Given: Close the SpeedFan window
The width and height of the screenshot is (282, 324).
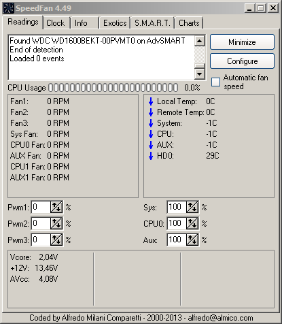Looking at the screenshot, I should pyautogui.click(x=273, y=8).
